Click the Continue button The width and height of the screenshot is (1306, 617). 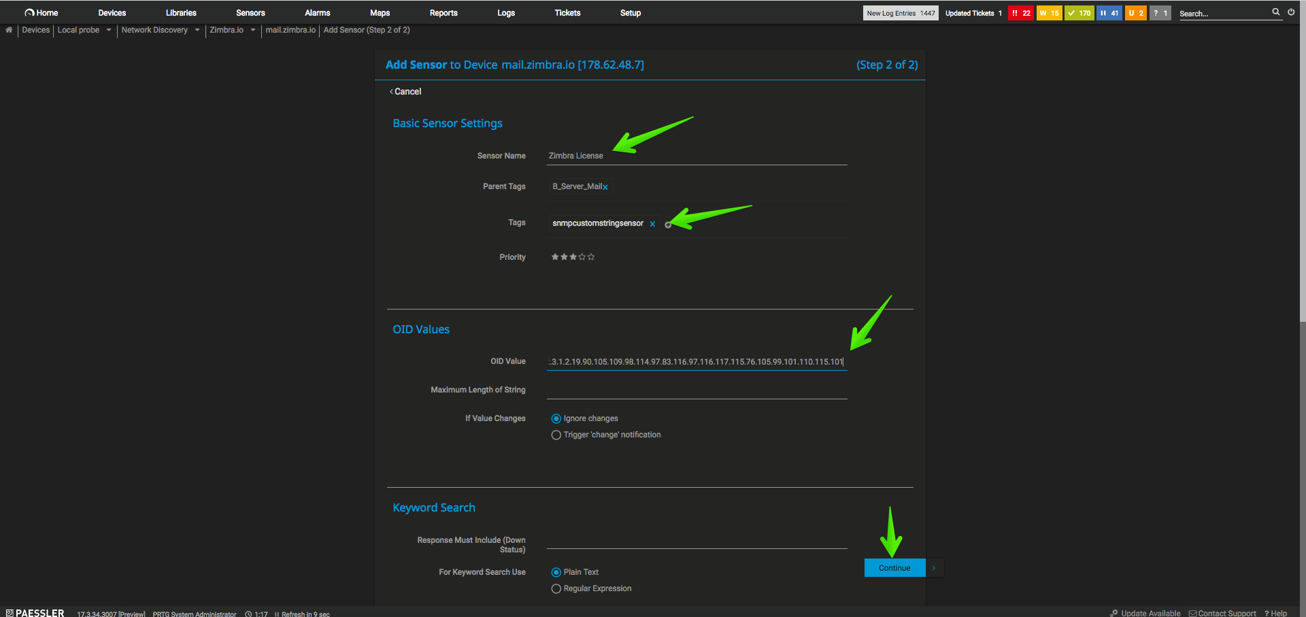895,568
